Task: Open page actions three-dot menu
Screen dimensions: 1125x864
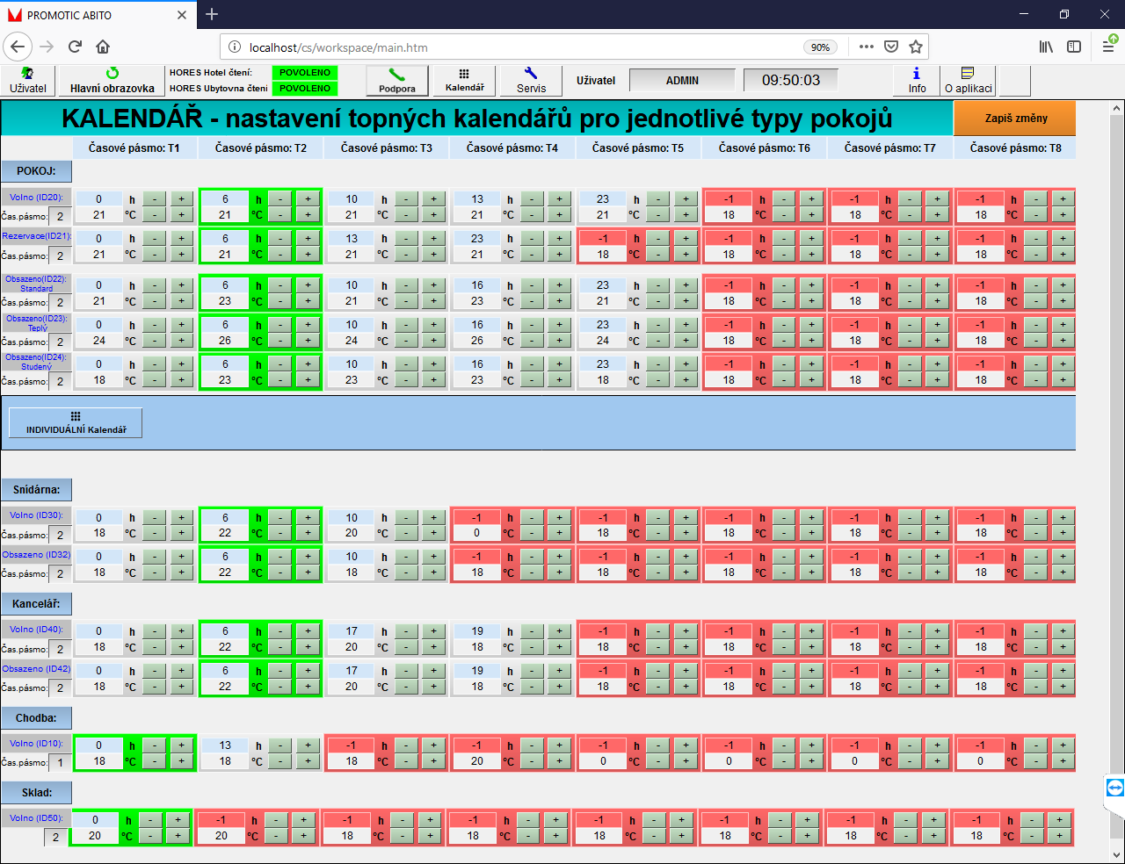Action: pos(867,47)
